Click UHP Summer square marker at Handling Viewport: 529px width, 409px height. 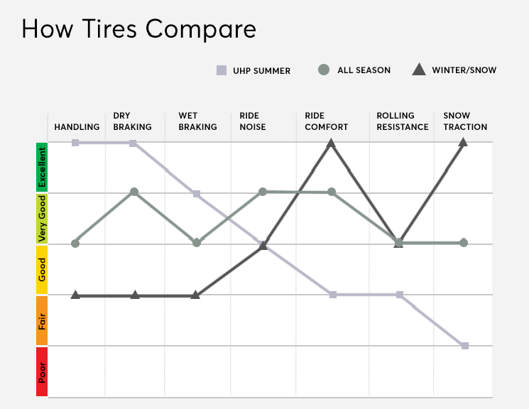tap(76, 143)
